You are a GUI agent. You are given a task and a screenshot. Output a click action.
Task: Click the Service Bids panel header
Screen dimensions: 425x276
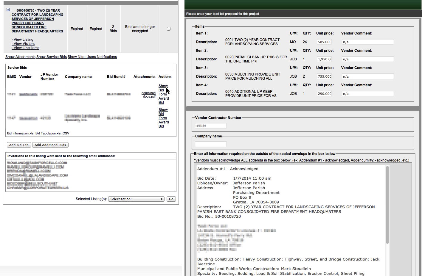89,68
